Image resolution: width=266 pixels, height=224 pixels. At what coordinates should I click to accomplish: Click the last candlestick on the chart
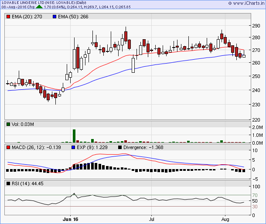244,54
